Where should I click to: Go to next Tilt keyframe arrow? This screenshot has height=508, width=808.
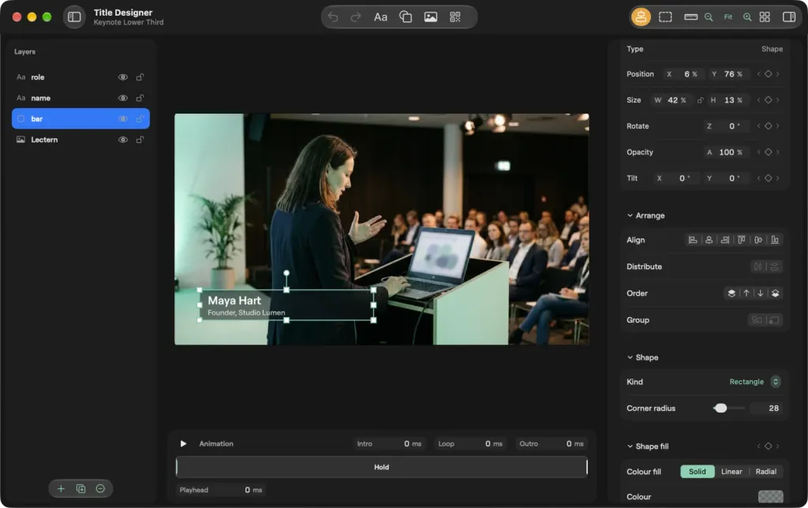coord(777,178)
